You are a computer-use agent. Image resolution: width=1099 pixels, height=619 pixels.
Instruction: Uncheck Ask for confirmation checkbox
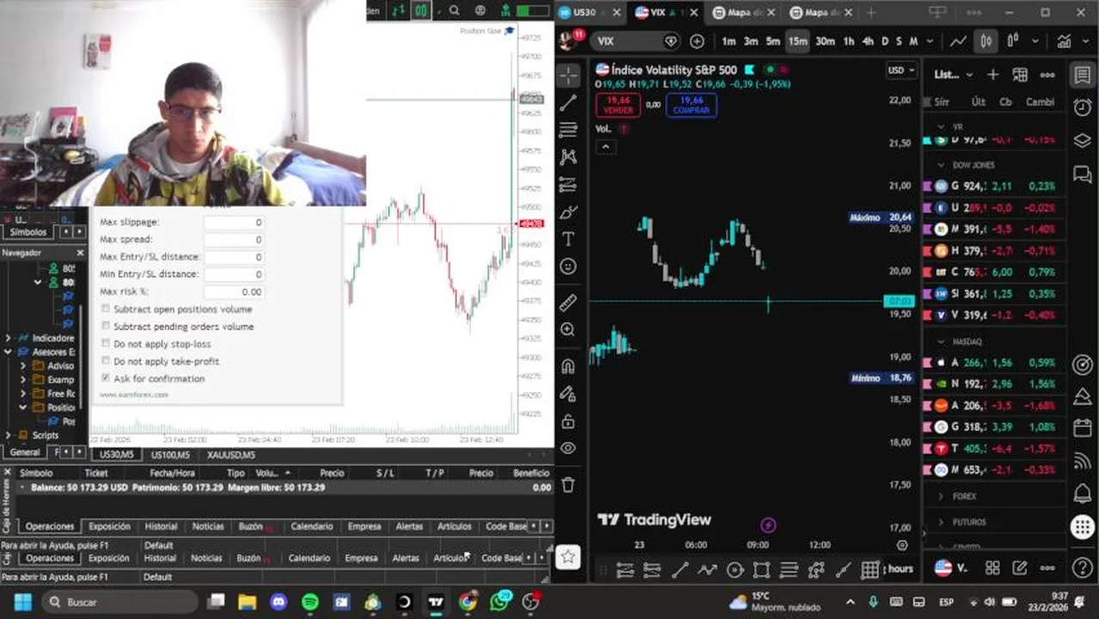[x=106, y=378]
